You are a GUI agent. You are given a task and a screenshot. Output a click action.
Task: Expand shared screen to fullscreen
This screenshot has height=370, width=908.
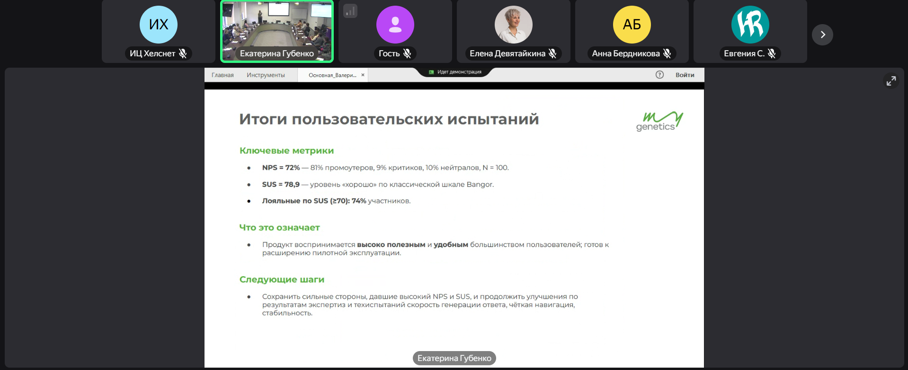click(891, 81)
